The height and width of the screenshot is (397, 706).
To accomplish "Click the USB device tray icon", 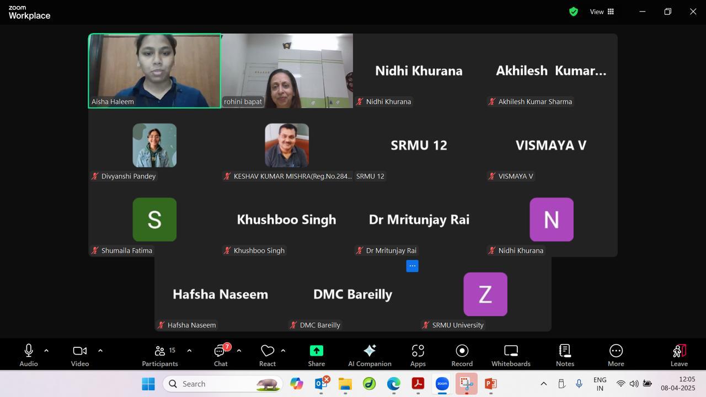I will click(x=561, y=384).
